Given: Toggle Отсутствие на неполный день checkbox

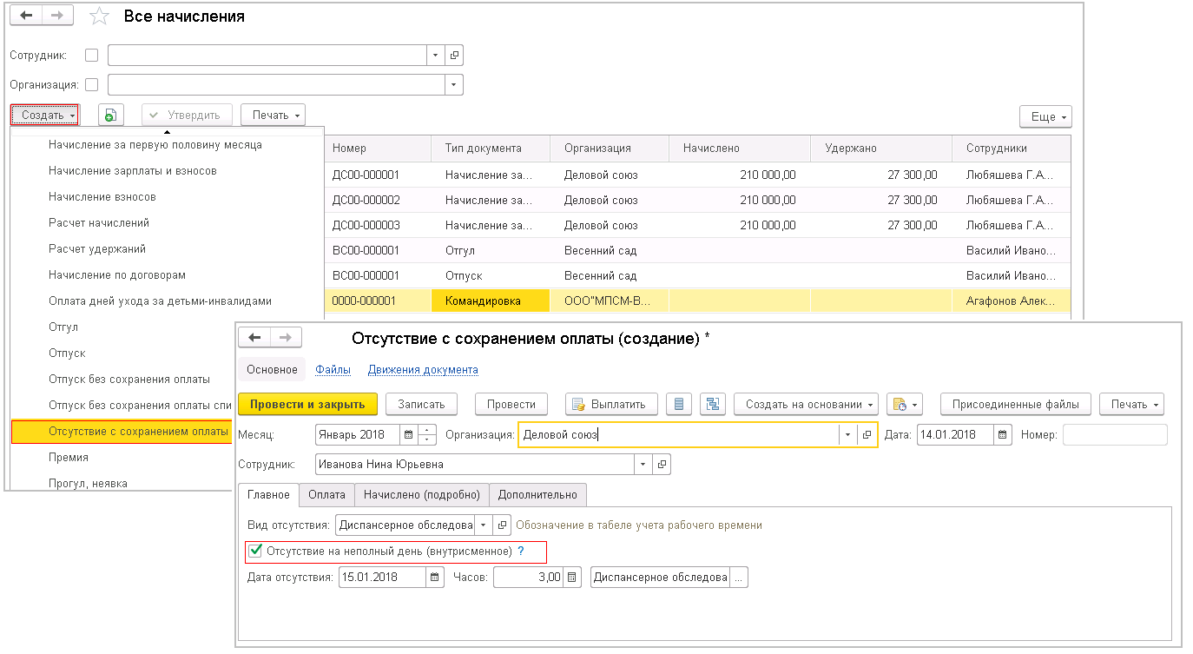Looking at the screenshot, I should pos(255,551).
